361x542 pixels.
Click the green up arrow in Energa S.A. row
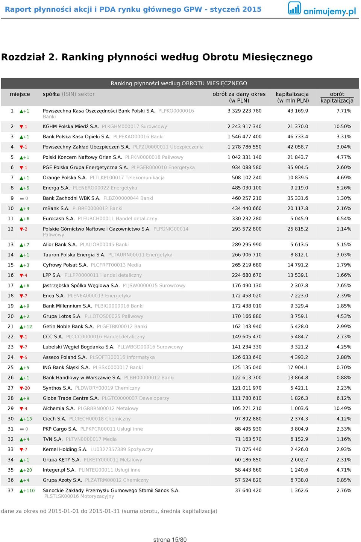[x=21, y=188]
